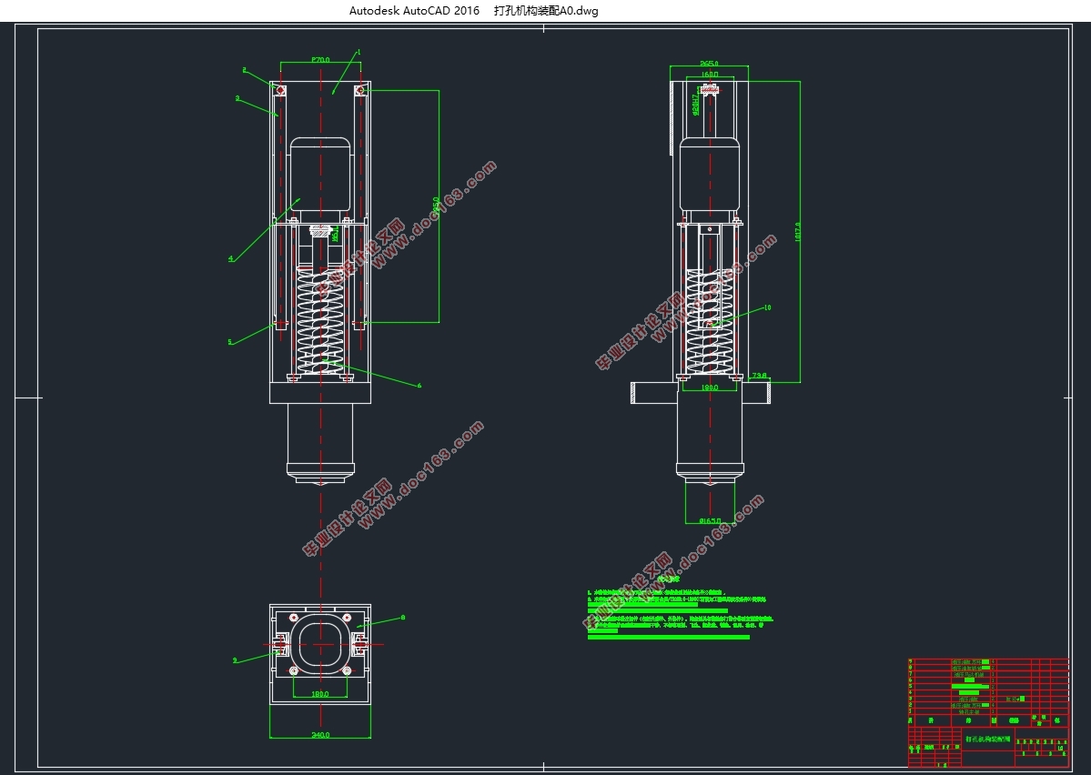Click balloon number '6' near the spring
The width and height of the screenshot is (1091, 775).
[x=419, y=386]
